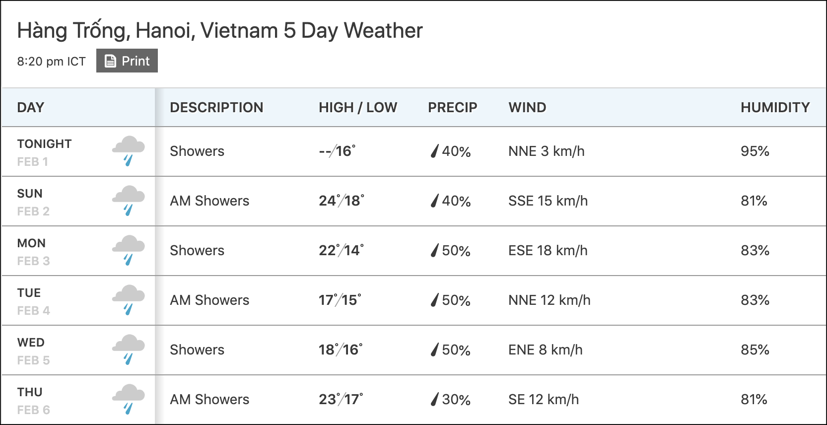Select the HIGH / LOW column header
This screenshot has width=827, height=425.
point(358,107)
